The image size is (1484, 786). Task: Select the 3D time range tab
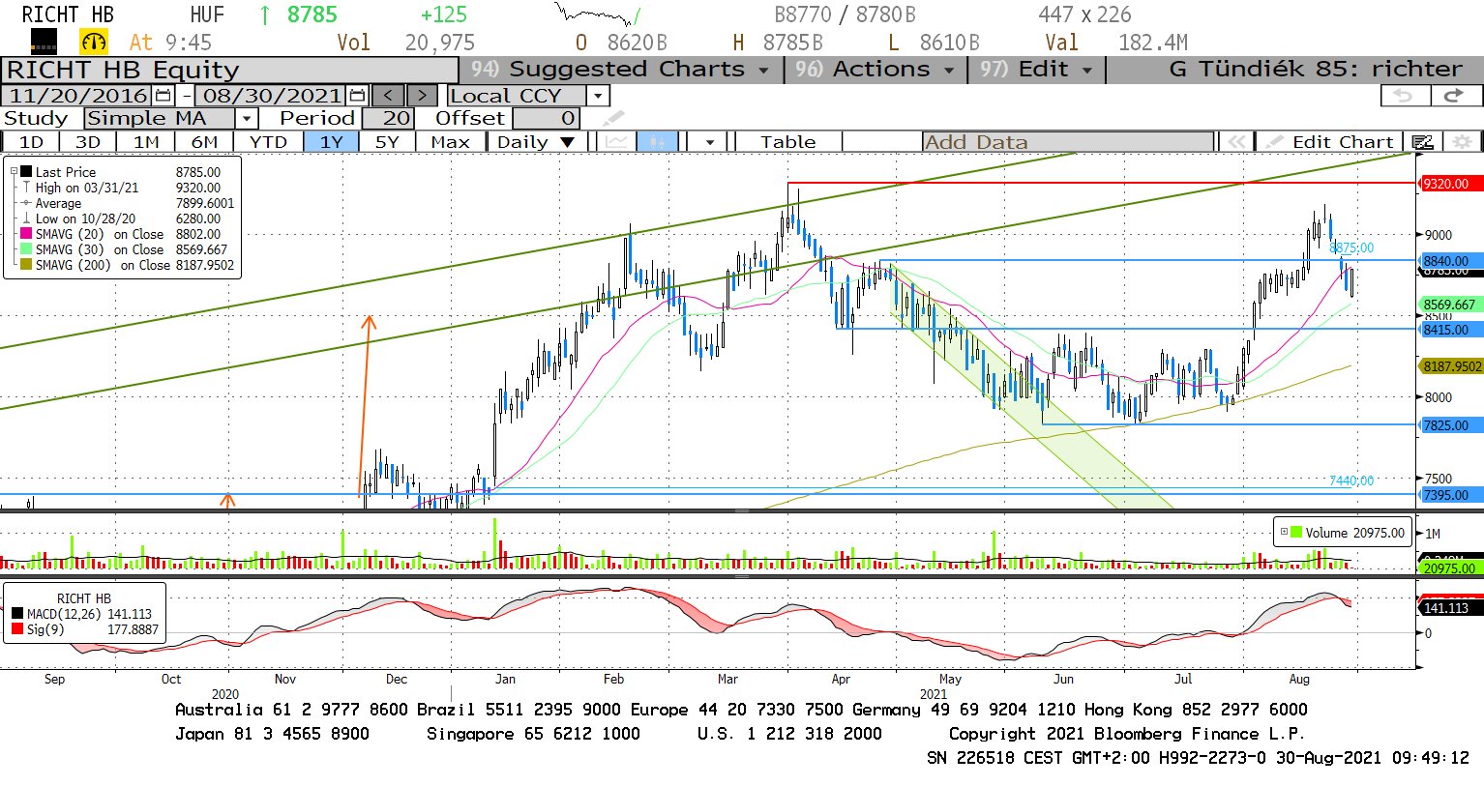[88, 142]
